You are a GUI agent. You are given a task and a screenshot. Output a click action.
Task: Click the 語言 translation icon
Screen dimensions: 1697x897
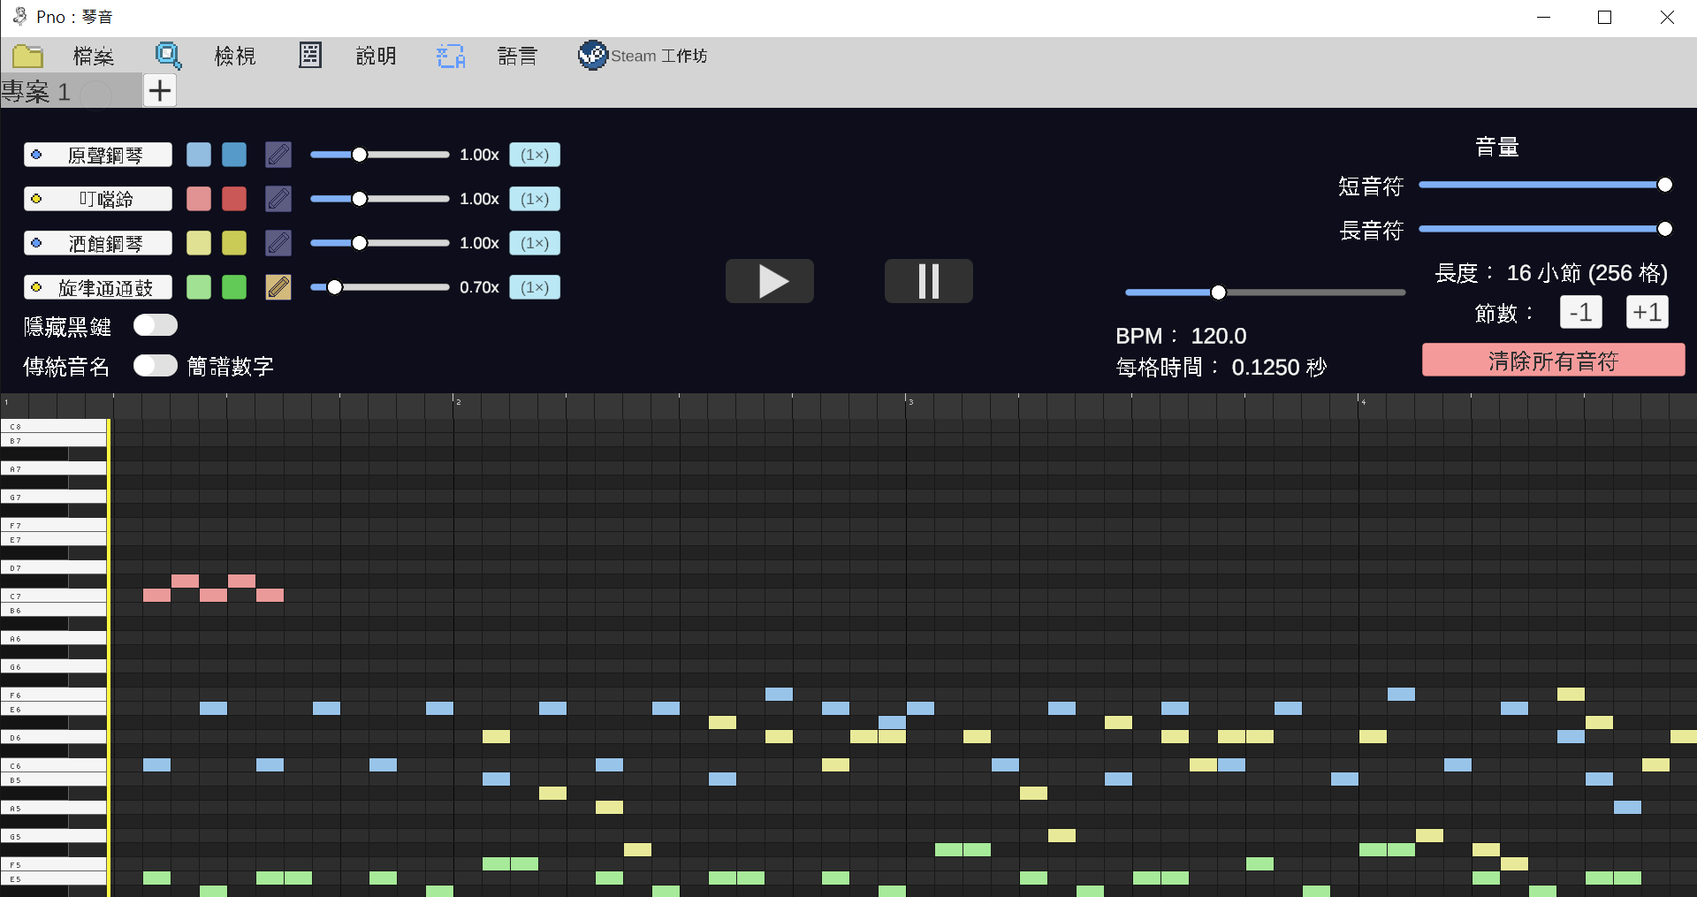(x=451, y=56)
